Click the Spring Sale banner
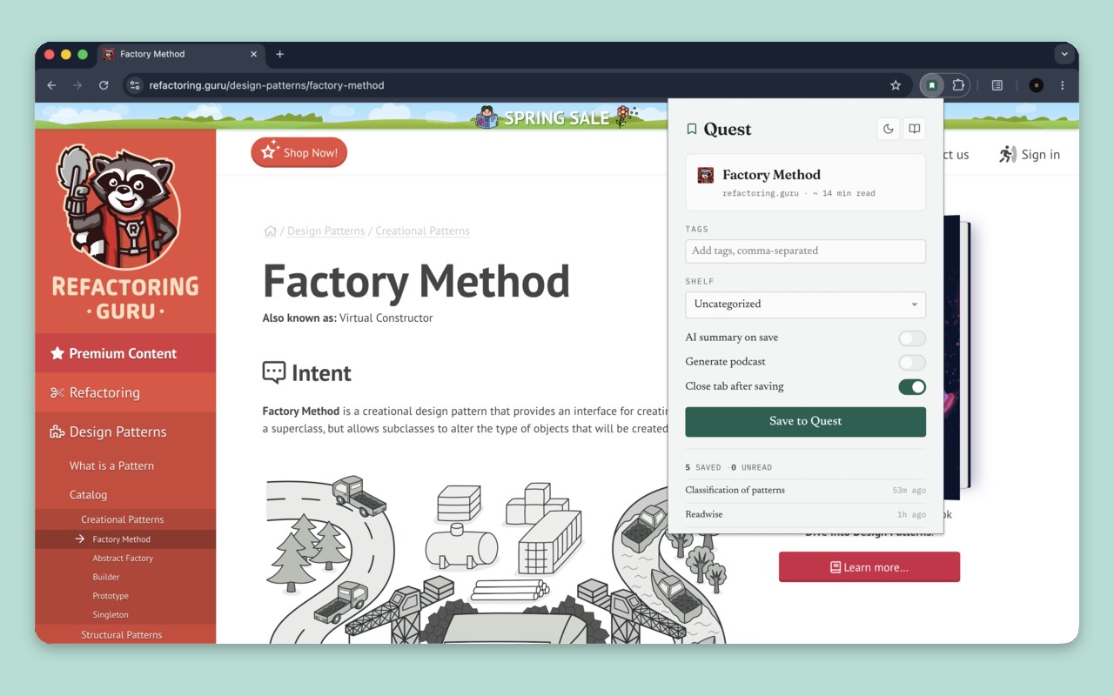Screen dimensions: 1114x696 [x=557, y=117]
